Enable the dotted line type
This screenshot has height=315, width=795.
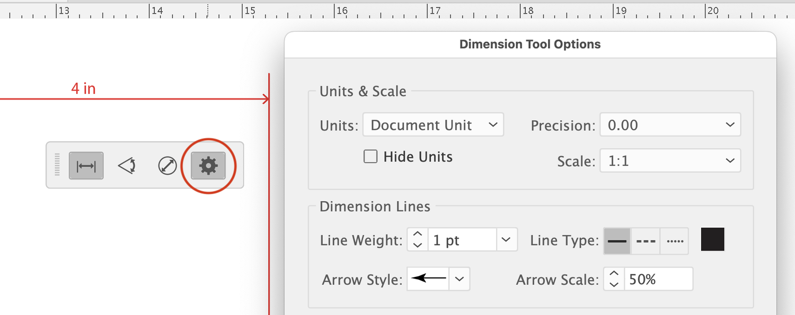[674, 240]
